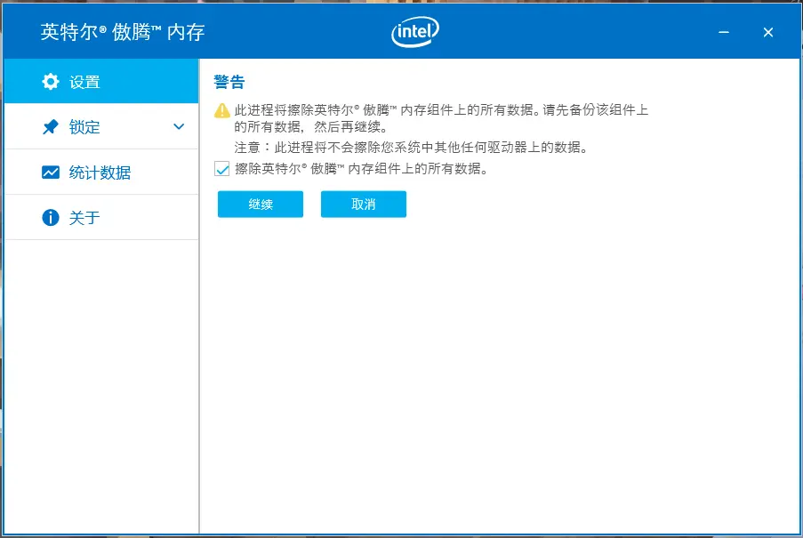Image resolution: width=803 pixels, height=538 pixels.
Task: Minimize the Optane memory window
Action: tap(726, 33)
